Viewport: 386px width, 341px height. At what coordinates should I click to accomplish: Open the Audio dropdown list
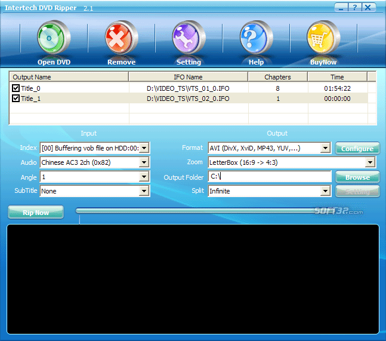point(144,162)
